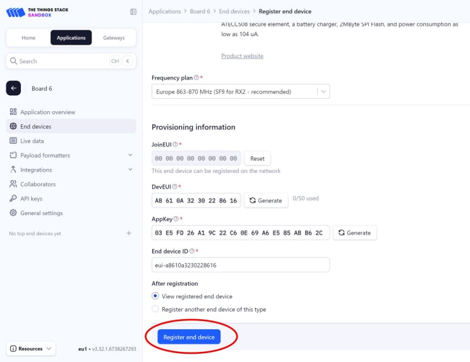Click the General settings gear icon
The image size is (470, 362).
13,213
